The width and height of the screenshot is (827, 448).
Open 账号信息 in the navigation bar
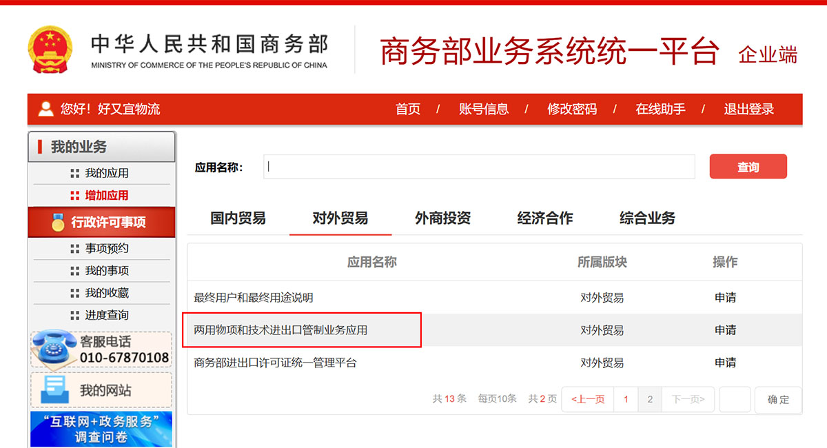coord(484,109)
